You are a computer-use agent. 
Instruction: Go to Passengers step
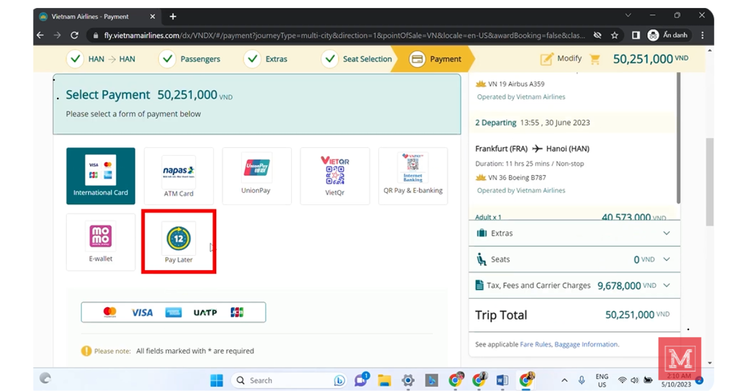point(190,59)
